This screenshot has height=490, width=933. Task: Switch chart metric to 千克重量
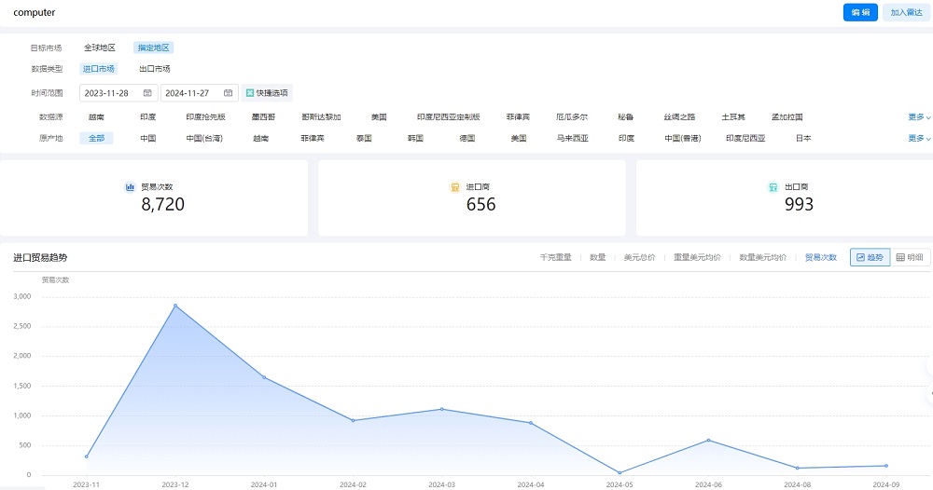[x=556, y=257]
